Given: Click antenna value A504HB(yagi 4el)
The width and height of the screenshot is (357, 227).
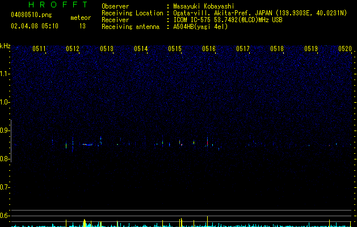Looking at the screenshot, I should (200, 27).
